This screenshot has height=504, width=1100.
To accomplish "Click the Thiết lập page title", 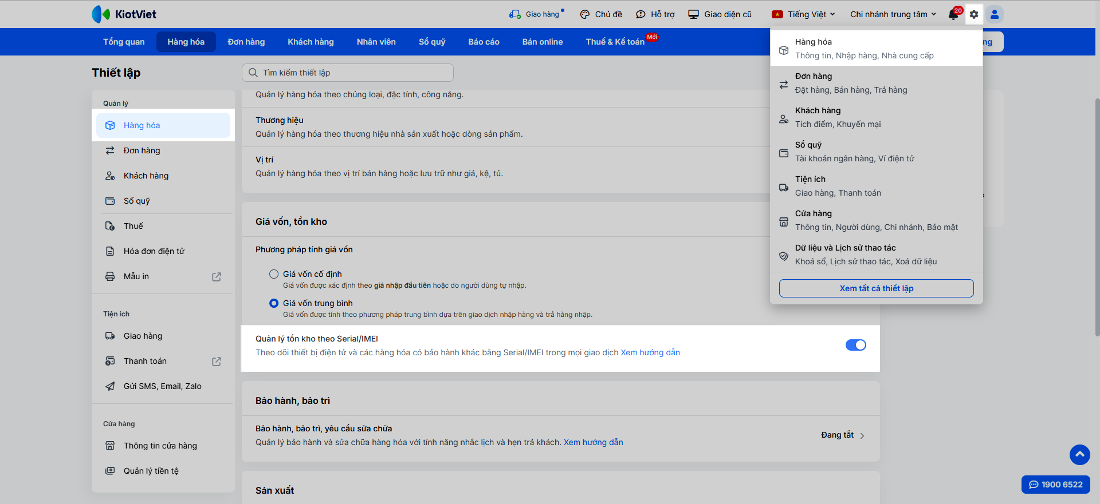I will (116, 73).
